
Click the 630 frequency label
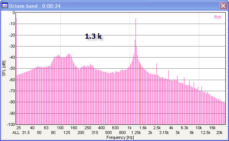pyautogui.click(x=115, y=128)
